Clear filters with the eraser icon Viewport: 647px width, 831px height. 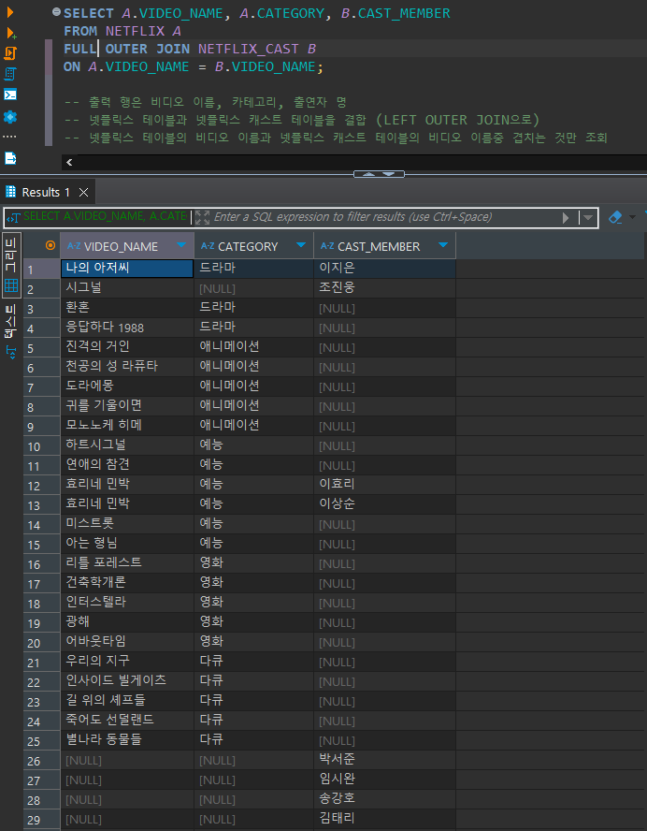[614, 217]
